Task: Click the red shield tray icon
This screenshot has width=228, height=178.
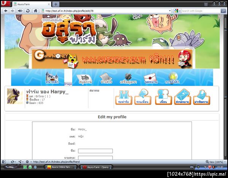Action: pyautogui.click(x=209, y=167)
